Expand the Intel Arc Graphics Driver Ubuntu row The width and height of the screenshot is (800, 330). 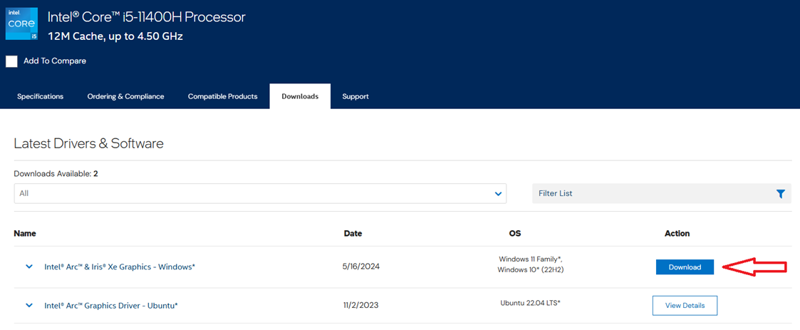click(29, 305)
